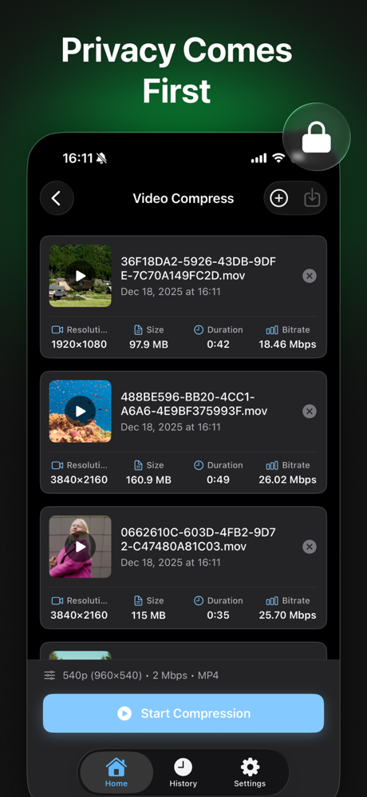The height and width of the screenshot is (797, 367).
Task: Open the Settings tab
Action: tap(250, 772)
